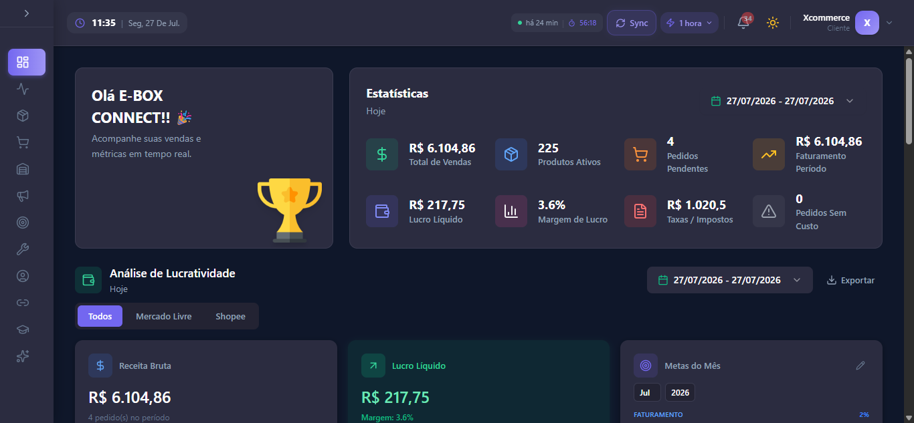This screenshot has height=423, width=914.
Task: Click the Margem de Lucro bar chart icon
Action: coord(511,211)
